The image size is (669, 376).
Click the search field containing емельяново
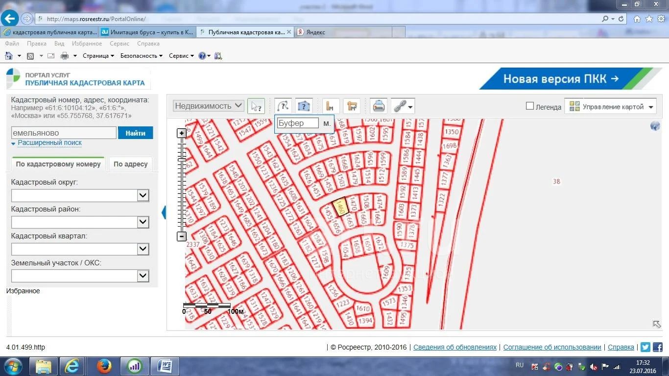64,133
